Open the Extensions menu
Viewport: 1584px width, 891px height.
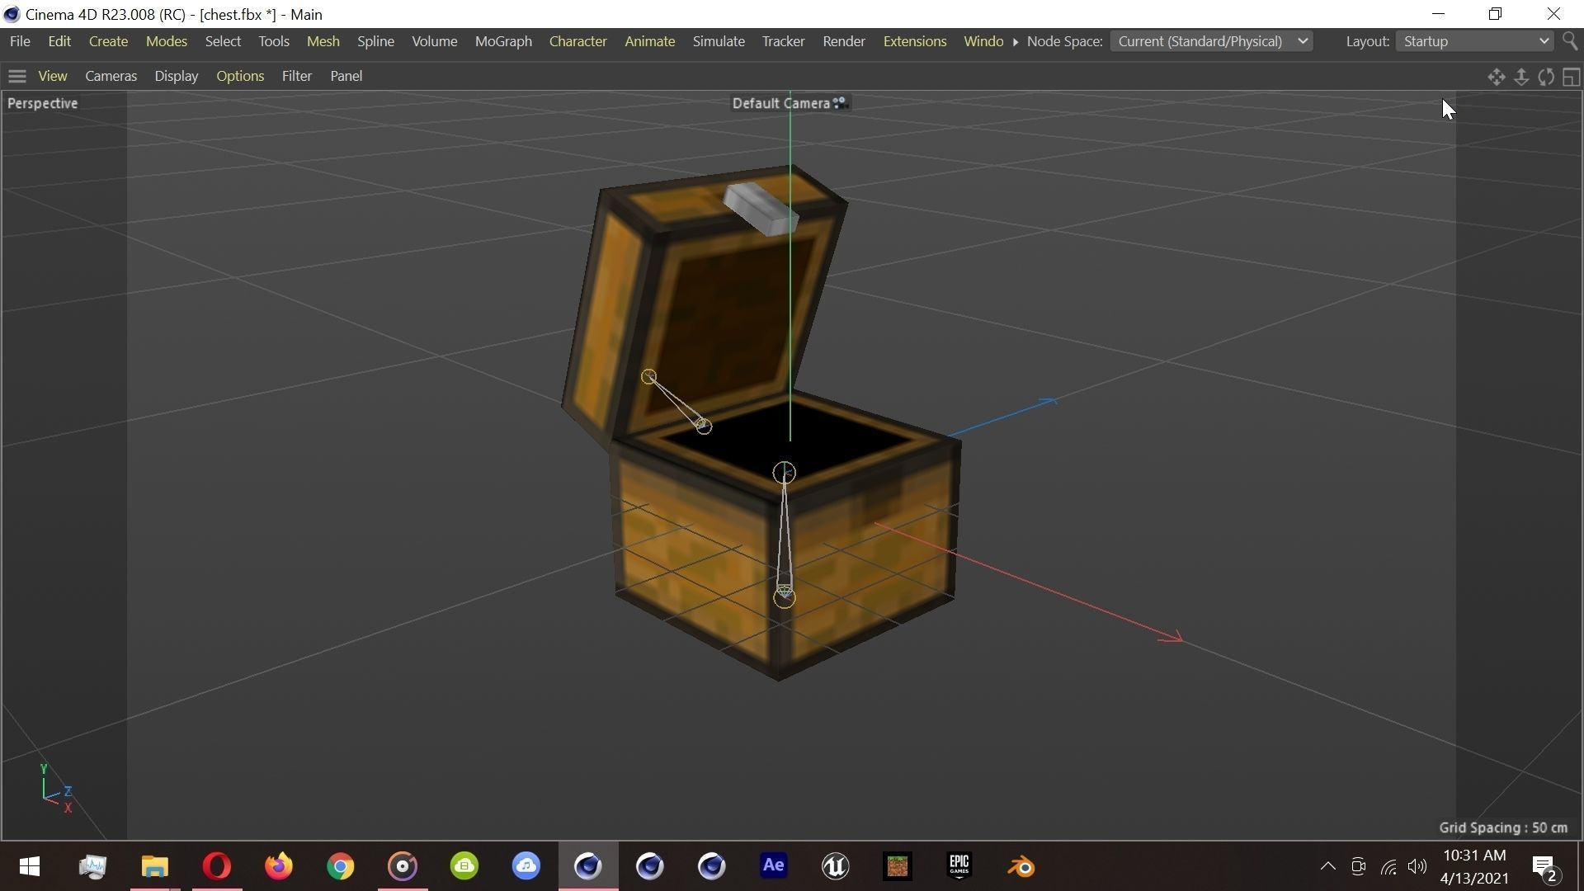(915, 41)
